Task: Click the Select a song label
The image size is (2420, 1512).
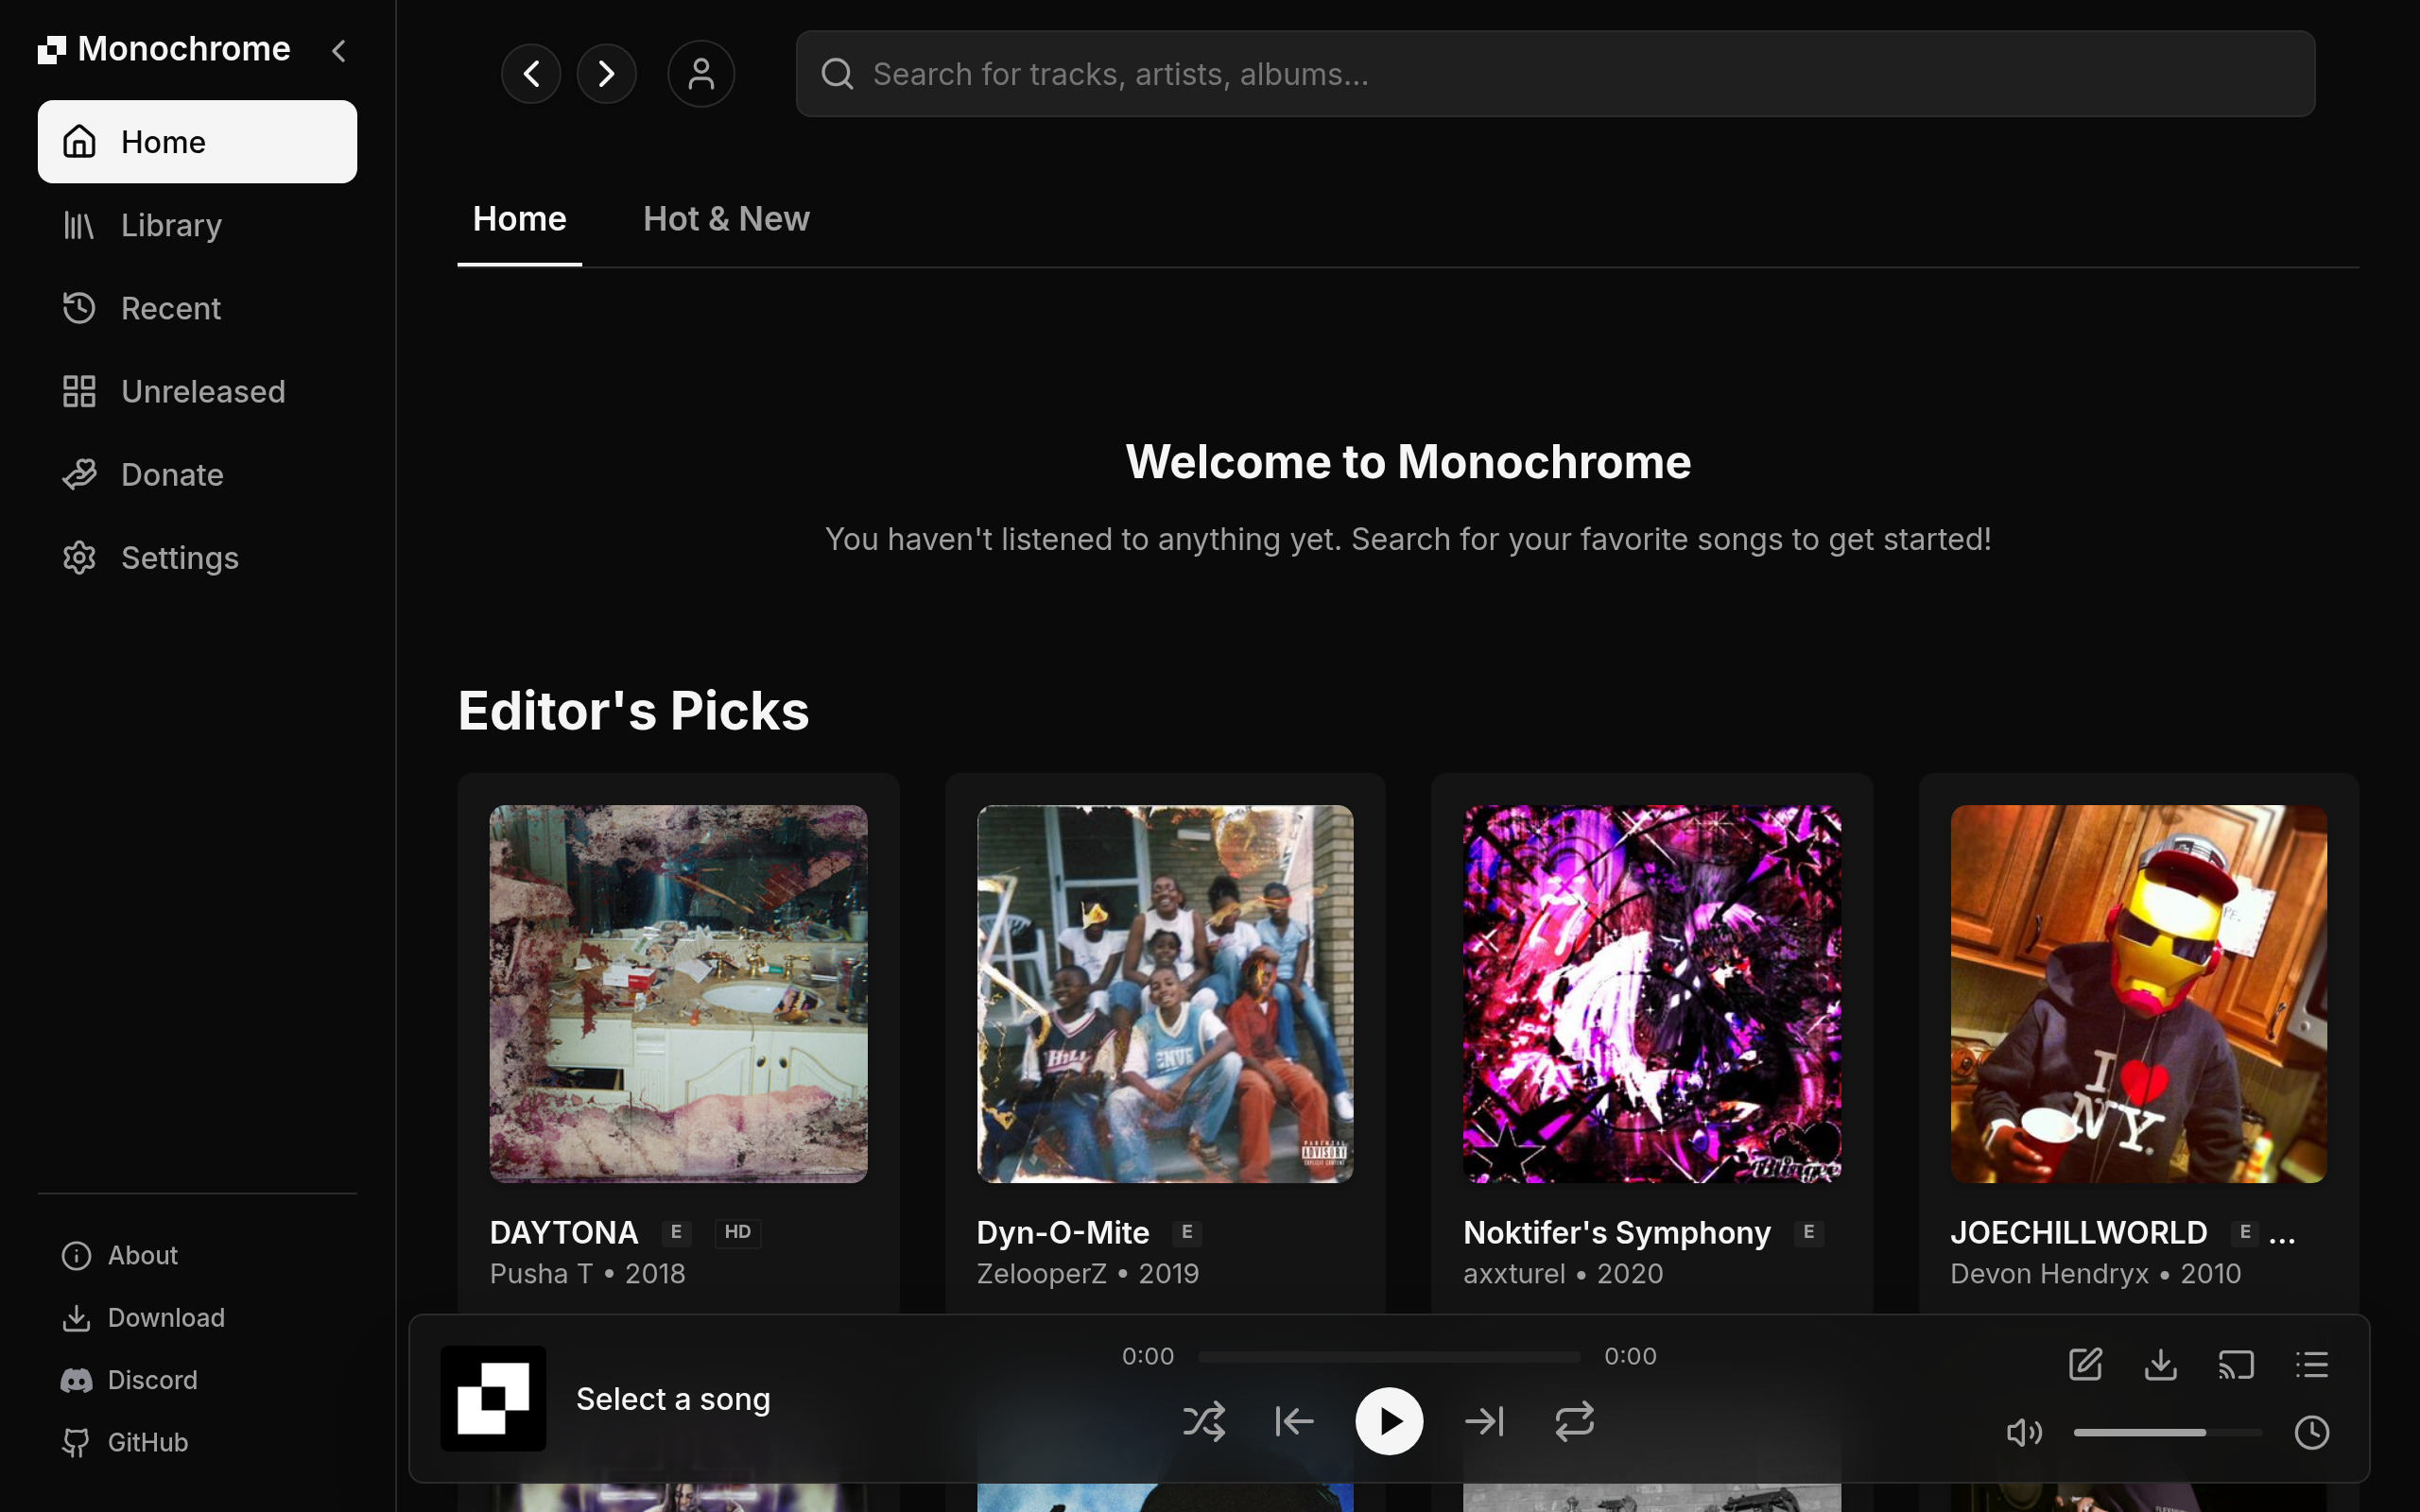Action: click(x=673, y=1399)
